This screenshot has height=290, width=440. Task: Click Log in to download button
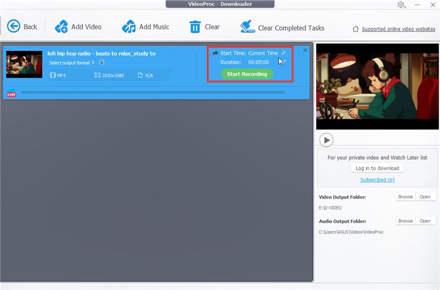(377, 168)
